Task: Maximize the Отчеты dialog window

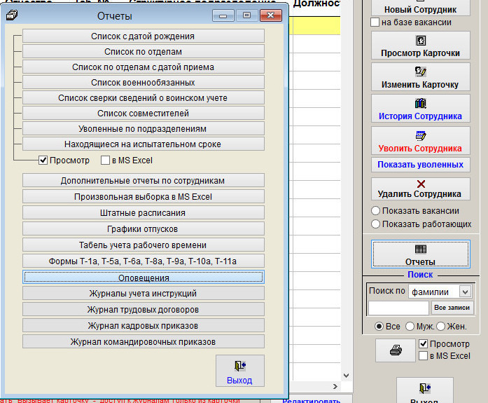Action: click(246, 15)
